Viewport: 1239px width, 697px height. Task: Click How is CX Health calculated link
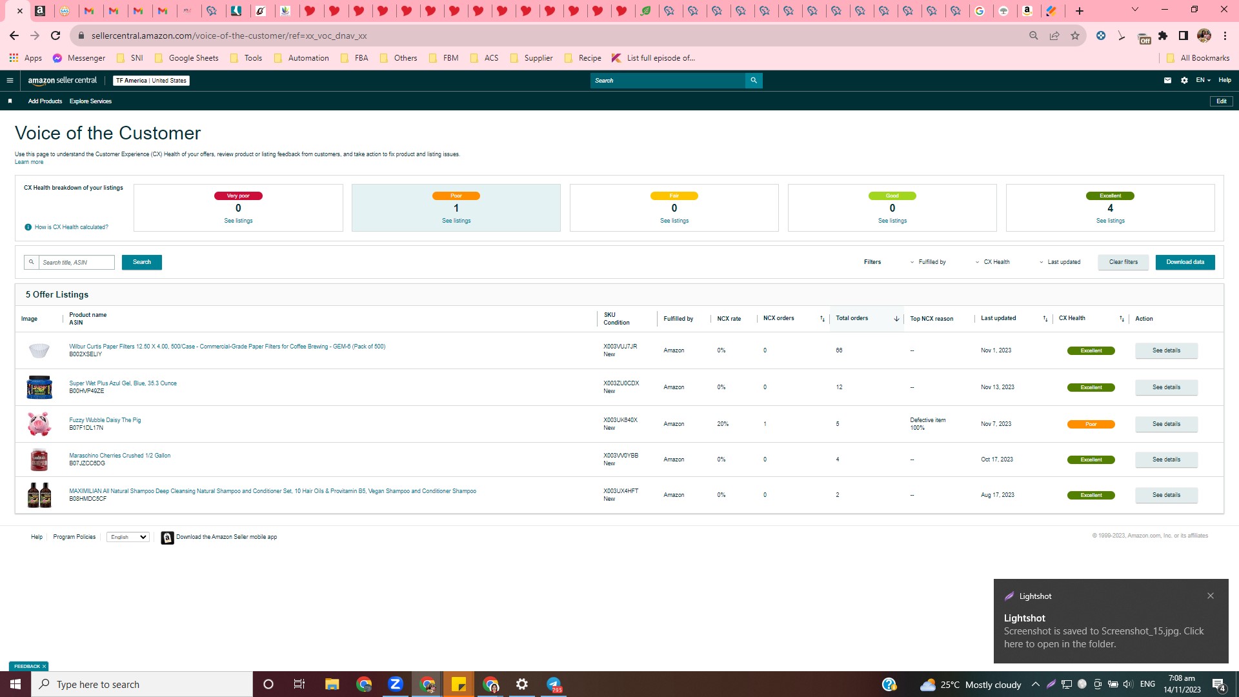(72, 227)
